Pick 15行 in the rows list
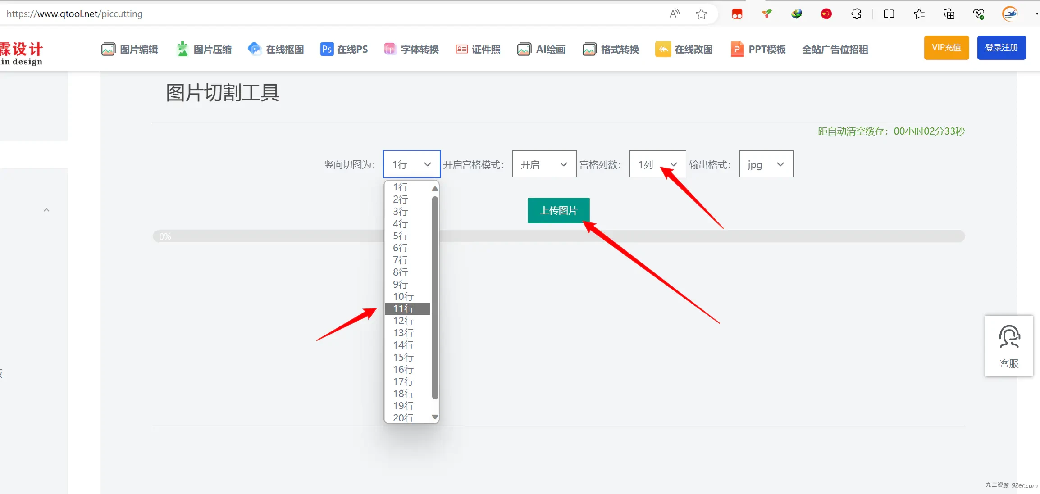Viewport: 1040px width, 494px height. pyautogui.click(x=407, y=357)
